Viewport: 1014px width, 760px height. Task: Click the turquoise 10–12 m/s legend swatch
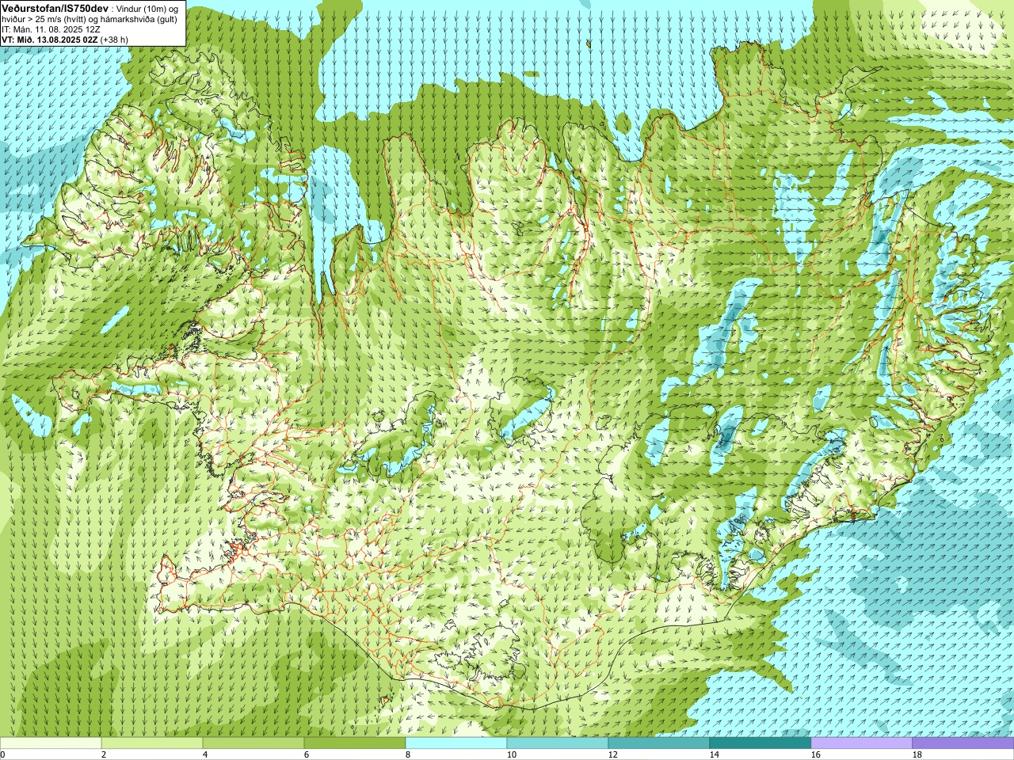click(x=558, y=743)
